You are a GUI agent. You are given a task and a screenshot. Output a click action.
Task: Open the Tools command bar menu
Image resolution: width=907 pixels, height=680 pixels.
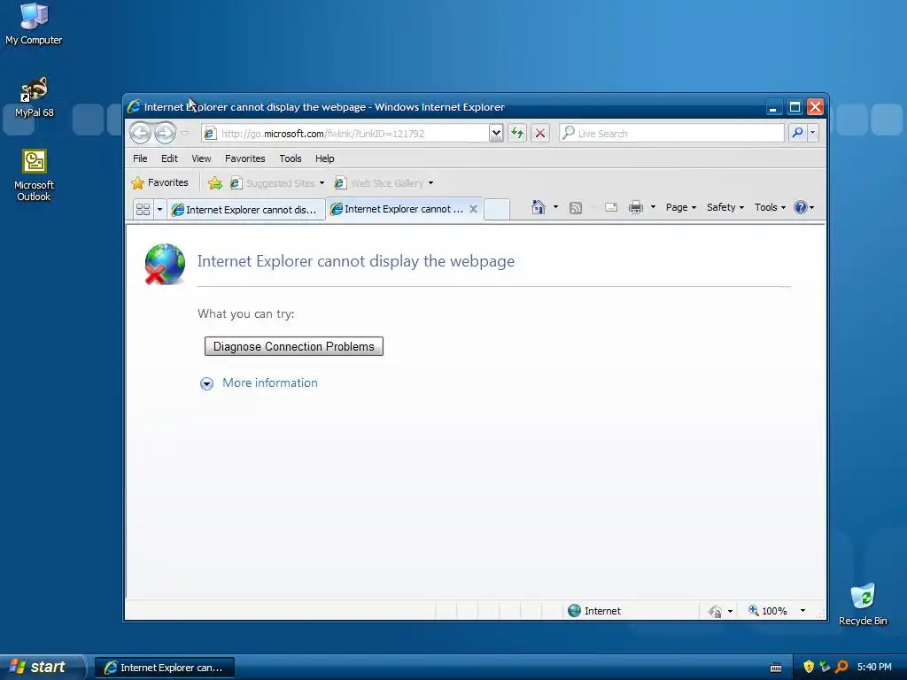click(770, 207)
